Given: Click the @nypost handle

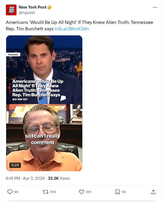Looking at the screenshot, I should click(27, 13).
